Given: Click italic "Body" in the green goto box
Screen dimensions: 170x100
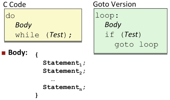Looking at the screenshot, I should (x=113, y=25).
